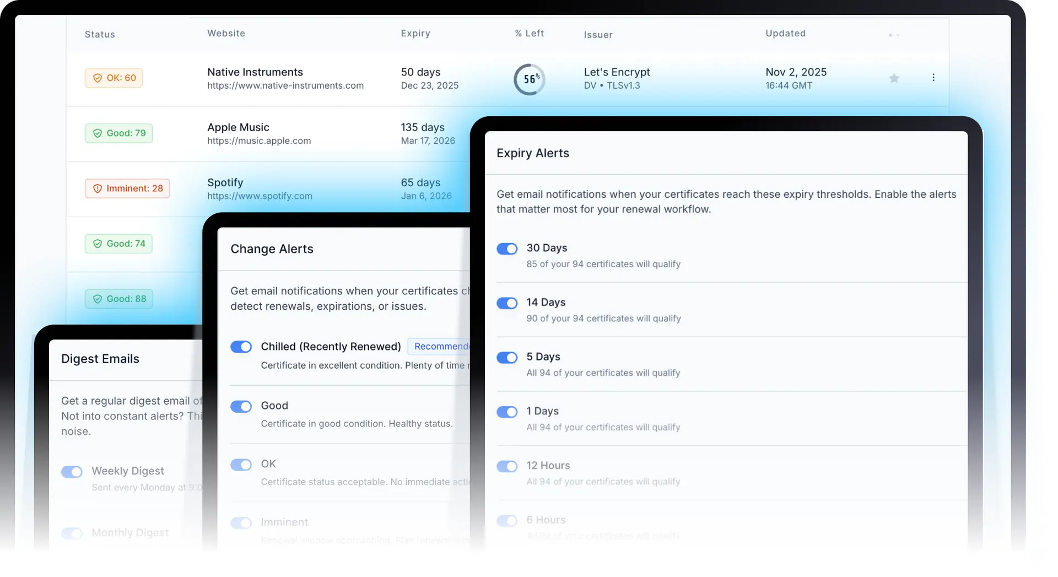Toggle the 1 Days expiry alert
The height and width of the screenshot is (577, 1058).
(x=507, y=412)
